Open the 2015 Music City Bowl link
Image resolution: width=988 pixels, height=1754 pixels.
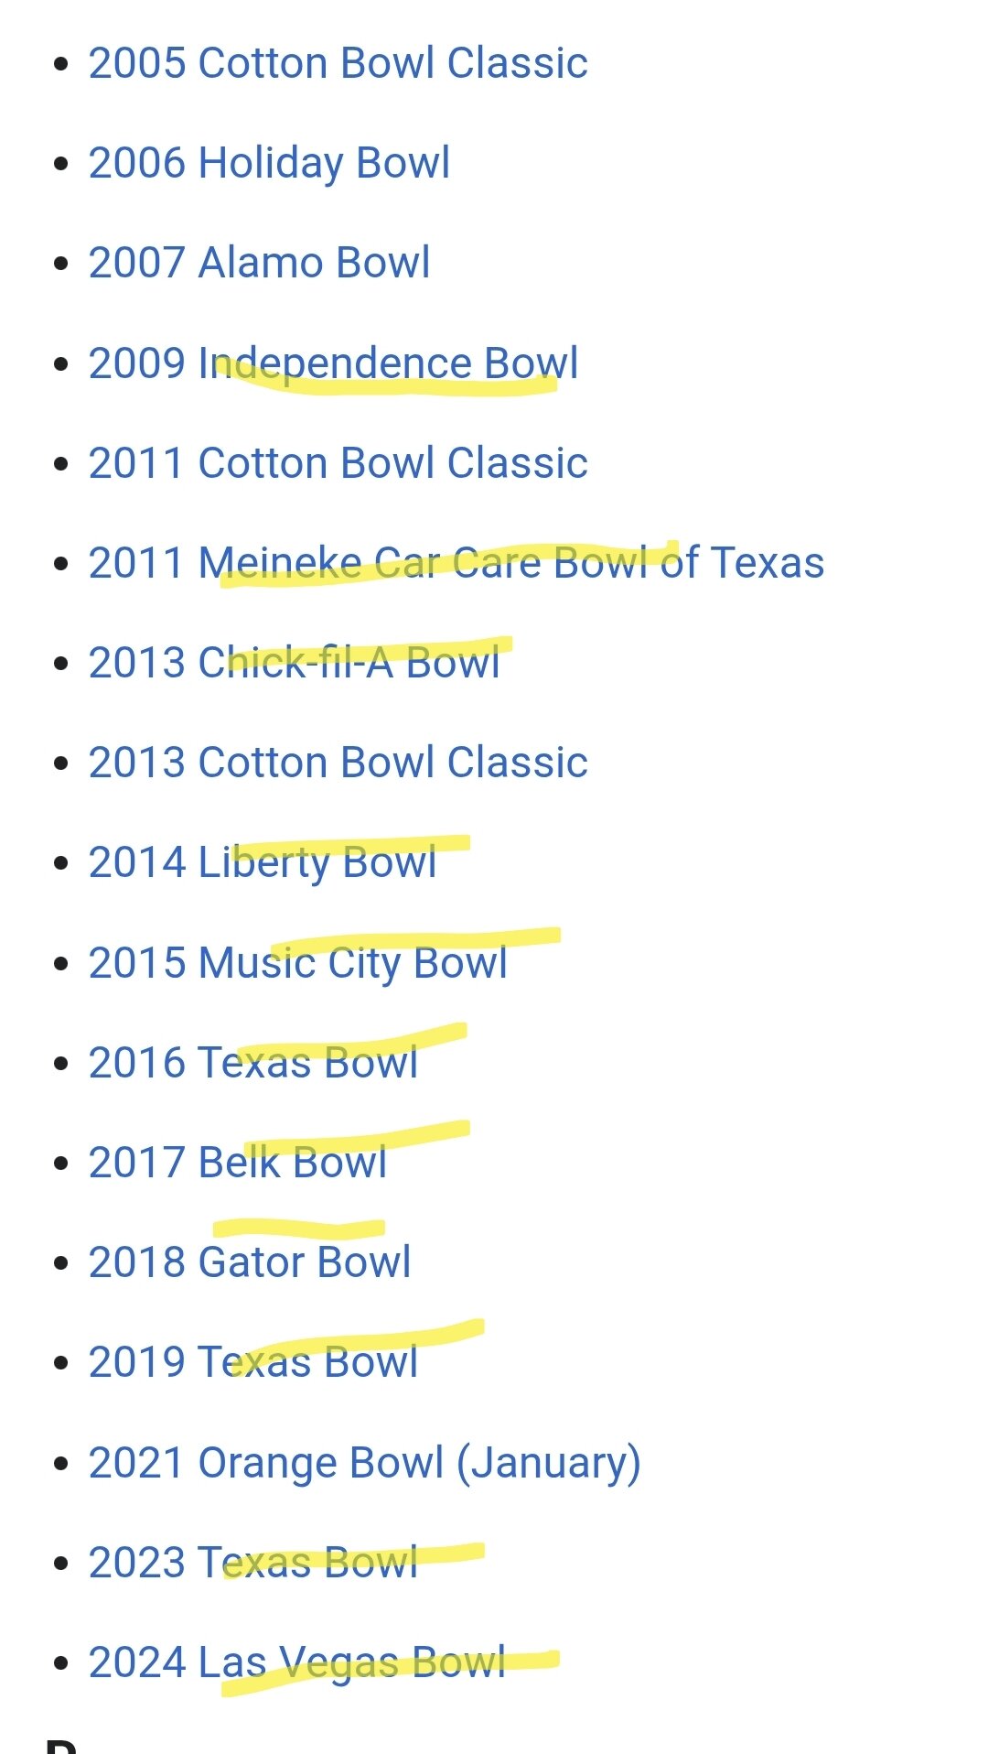pos(297,963)
